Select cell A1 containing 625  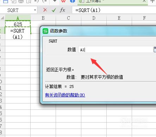click(18, 24)
